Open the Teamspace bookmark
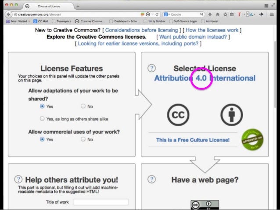The image size is (280, 210). pyautogui.click(x=61, y=21)
